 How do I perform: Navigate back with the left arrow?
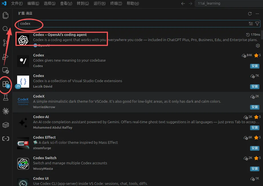pos(183,3)
